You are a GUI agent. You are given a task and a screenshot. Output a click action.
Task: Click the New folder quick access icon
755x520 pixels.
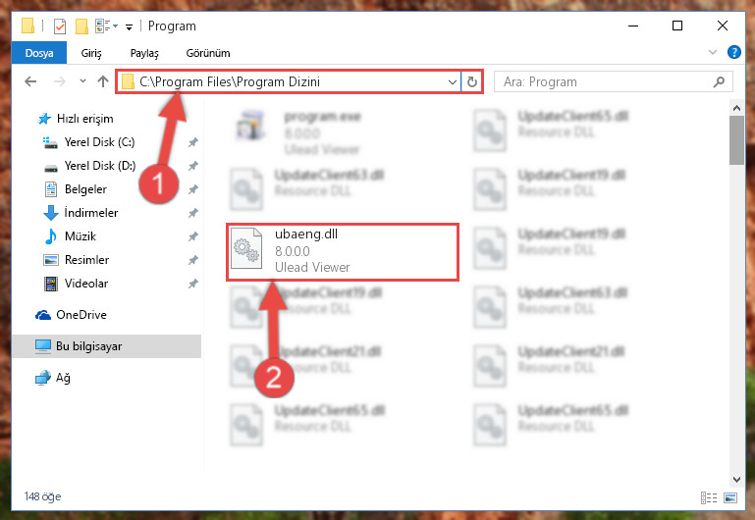(x=81, y=26)
